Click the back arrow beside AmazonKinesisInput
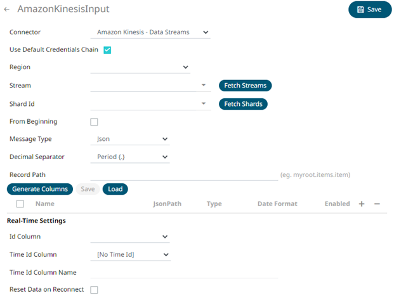 click(x=7, y=10)
